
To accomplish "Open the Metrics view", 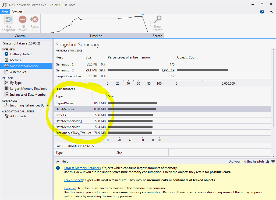I will [x=16, y=60].
